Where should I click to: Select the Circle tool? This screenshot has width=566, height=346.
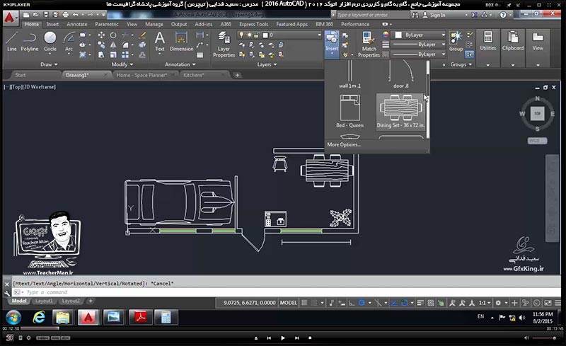click(50, 41)
